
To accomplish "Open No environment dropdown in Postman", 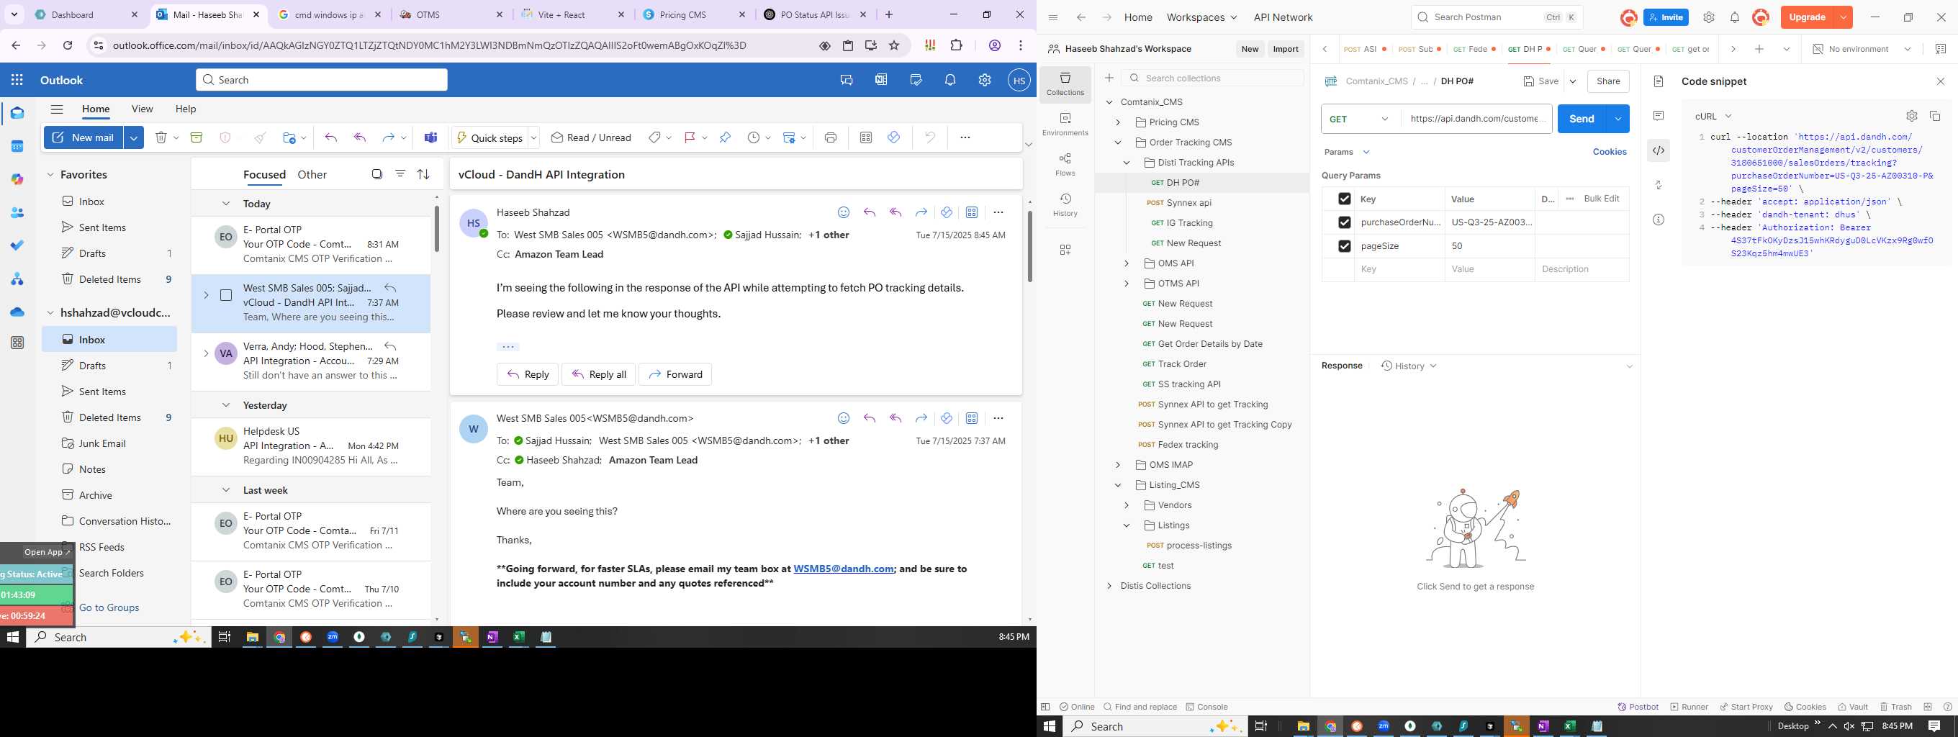I will pos(1862,49).
